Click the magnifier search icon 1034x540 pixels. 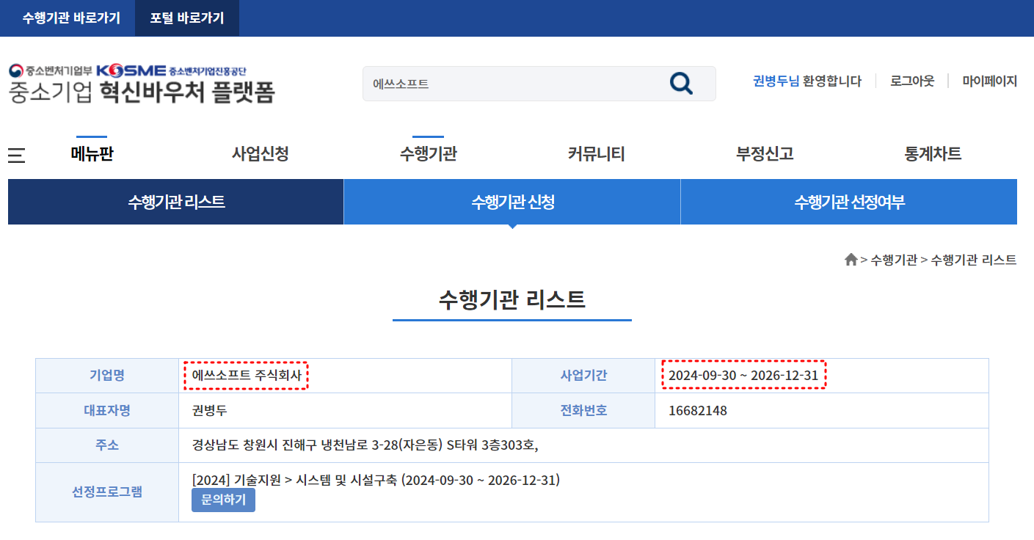pos(681,84)
